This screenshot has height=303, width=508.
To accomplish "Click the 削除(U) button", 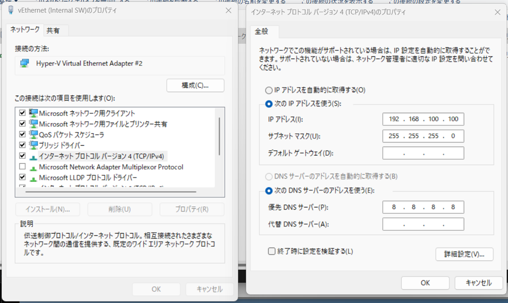I will click(x=120, y=209).
